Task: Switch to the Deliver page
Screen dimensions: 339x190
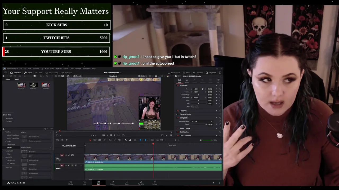Action: click(x=155, y=183)
